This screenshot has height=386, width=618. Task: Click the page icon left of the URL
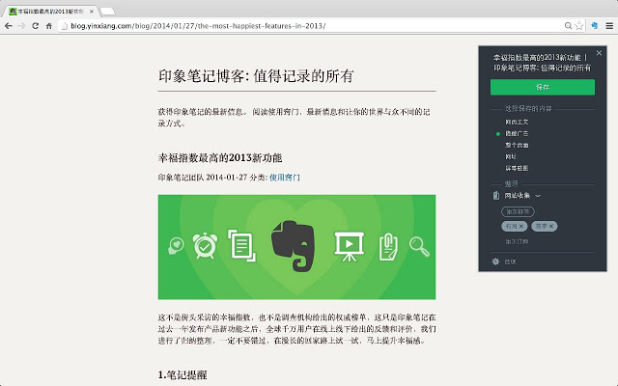65,26
